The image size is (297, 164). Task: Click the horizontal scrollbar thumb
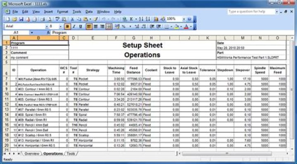tap(227, 154)
